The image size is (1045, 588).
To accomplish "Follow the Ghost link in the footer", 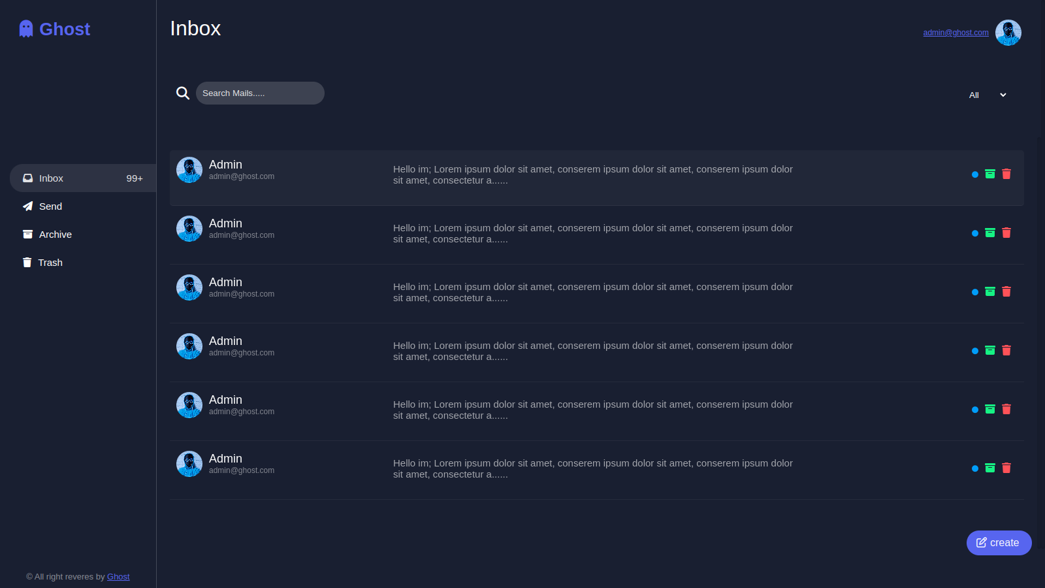I will 118,577.
